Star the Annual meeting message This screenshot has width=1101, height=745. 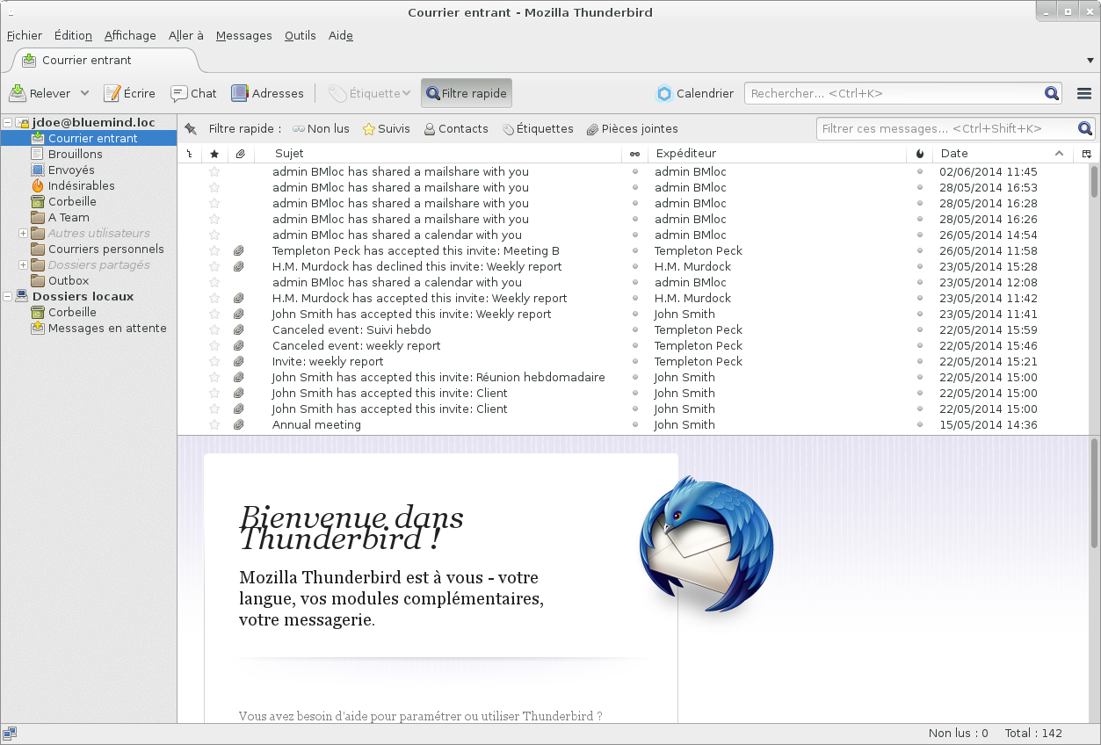[x=214, y=425]
